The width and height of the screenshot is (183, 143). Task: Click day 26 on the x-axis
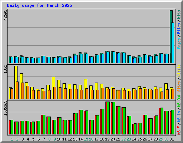click(145, 139)
